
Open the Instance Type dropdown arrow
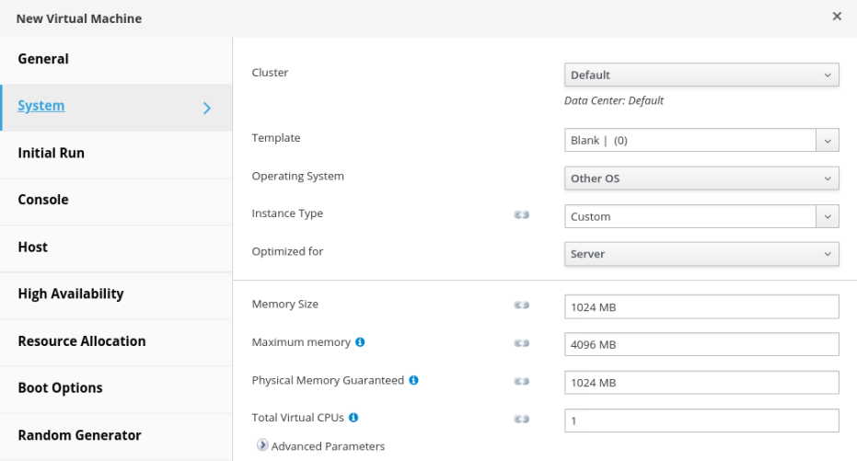pos(828,217)
